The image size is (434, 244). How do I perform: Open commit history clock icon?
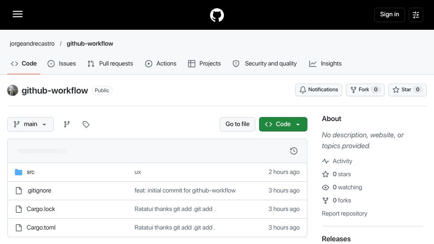(294, 151)
